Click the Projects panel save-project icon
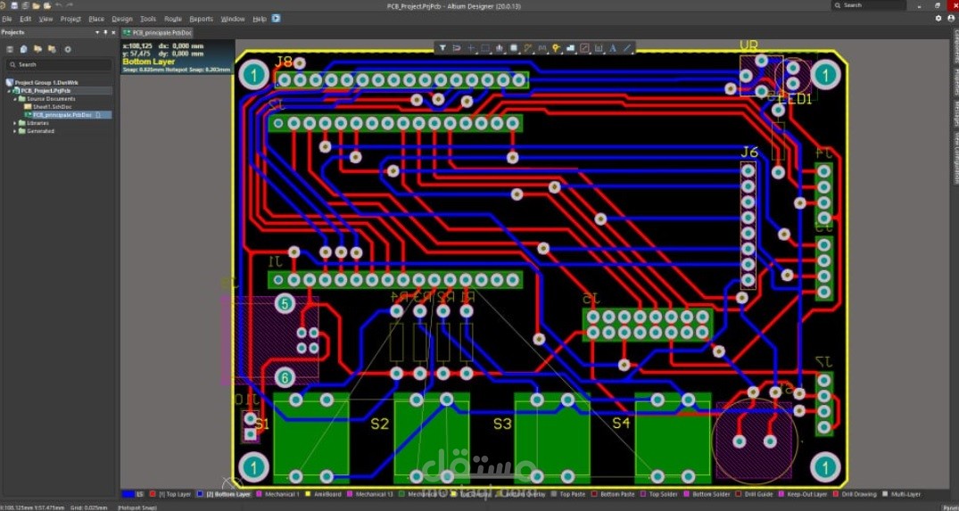The image size is (959, 511). pyautogui.click(x=9, y=49)
